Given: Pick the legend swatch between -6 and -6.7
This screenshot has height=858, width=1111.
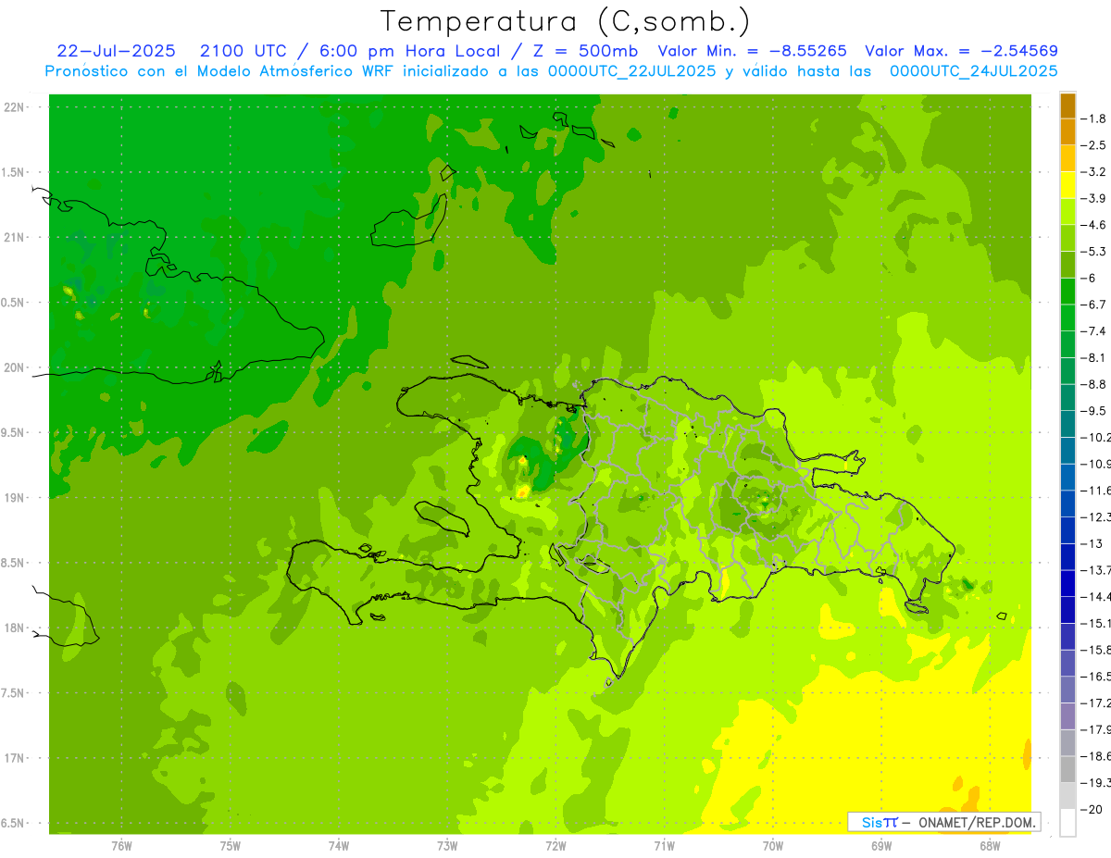Looking at the screenshot, I should pyautogui.click(x=1067, y=291).
